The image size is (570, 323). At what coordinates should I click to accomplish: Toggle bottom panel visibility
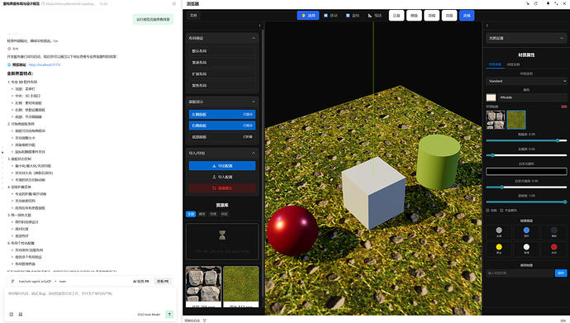pos(222,137)
